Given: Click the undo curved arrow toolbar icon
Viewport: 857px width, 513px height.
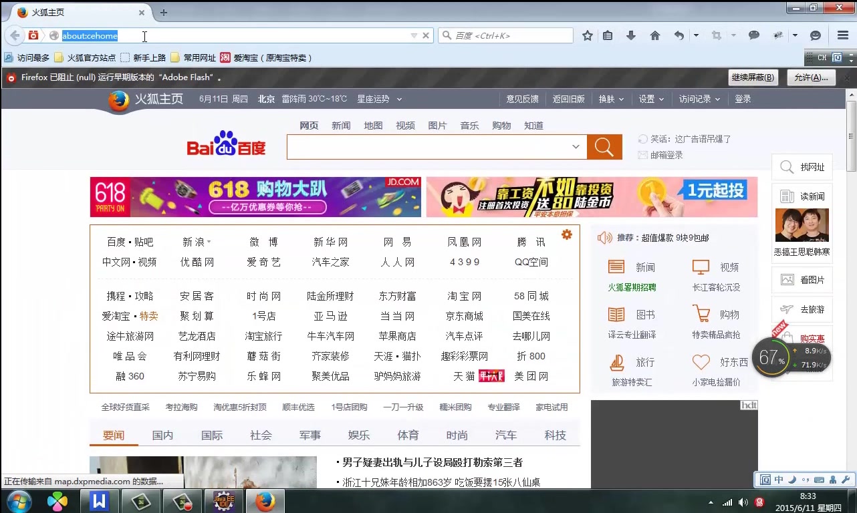Looking at the screenshot, I should coord(679,35).
